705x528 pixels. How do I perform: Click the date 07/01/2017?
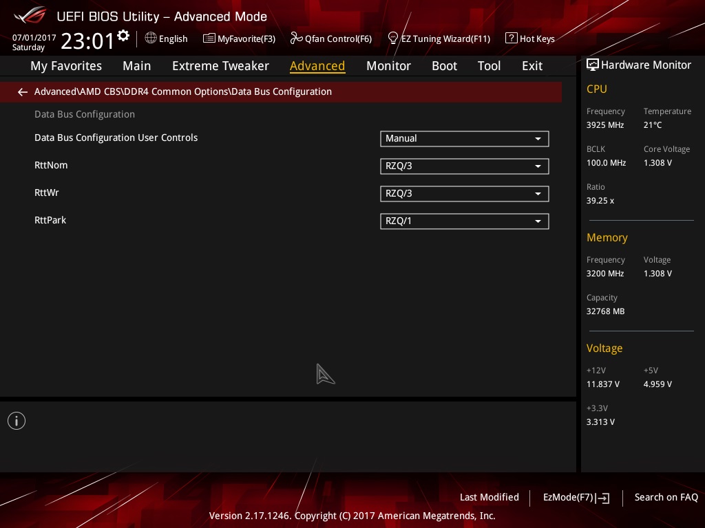(34, 37)
